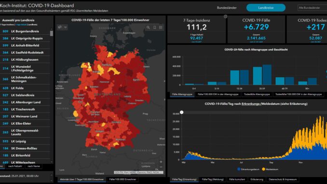Select LK Altenburger Land row

(x=25, y=102)
